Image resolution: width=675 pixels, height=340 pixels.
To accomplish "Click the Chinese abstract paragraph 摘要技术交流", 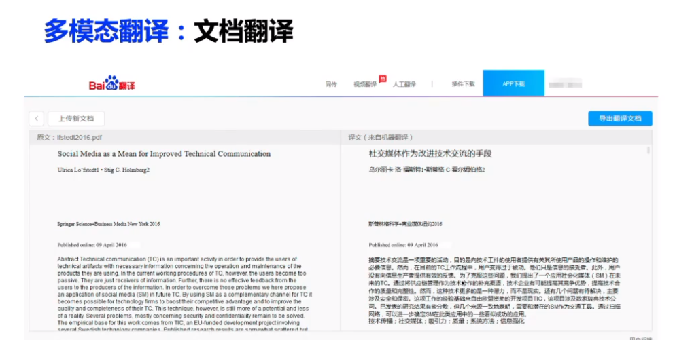I will 494,286.
